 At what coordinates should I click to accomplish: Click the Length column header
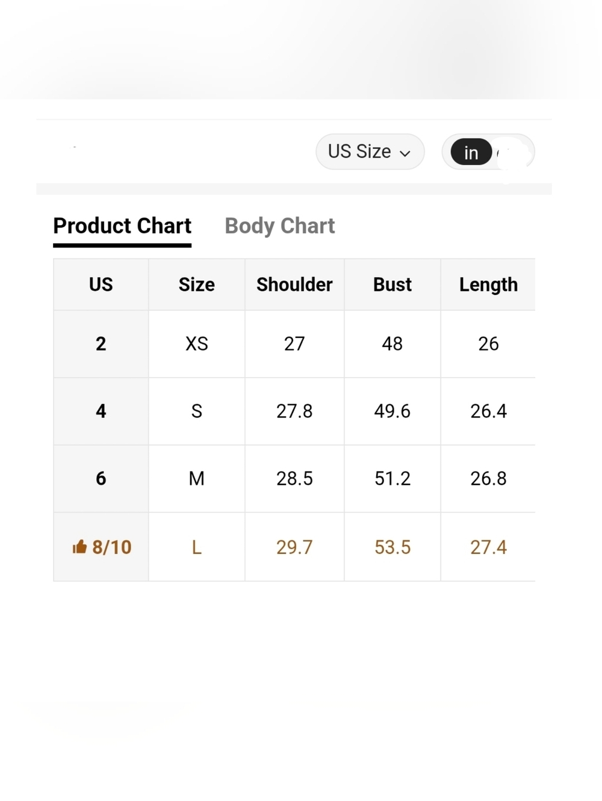click(488, 284)
